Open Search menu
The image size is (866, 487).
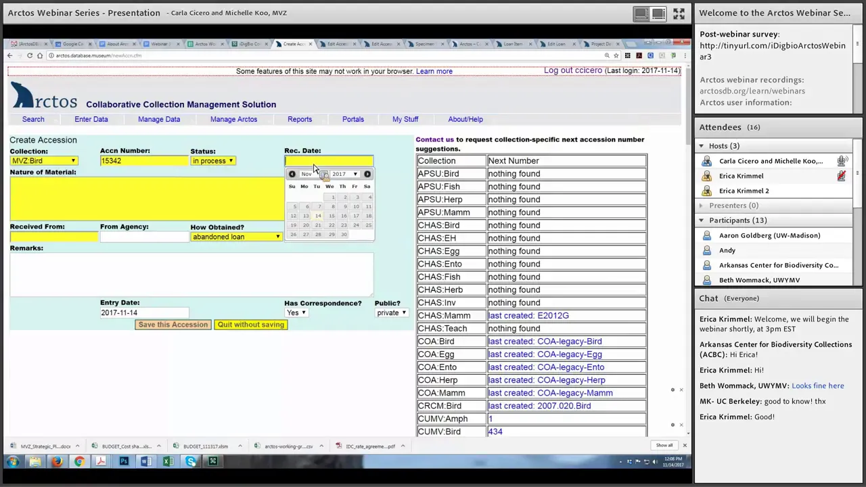coord(33,119)
